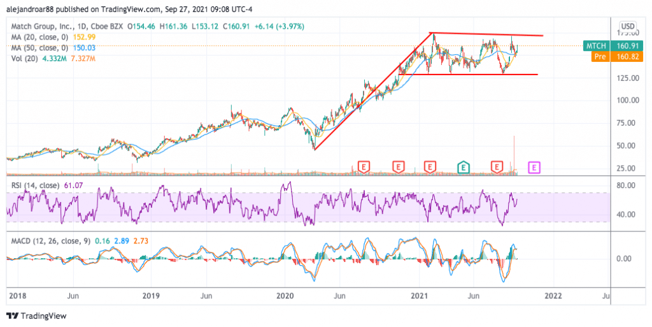Select the MA (20, close, 0) legend
The image size is (652, 327).
click(x=40, y=37)
